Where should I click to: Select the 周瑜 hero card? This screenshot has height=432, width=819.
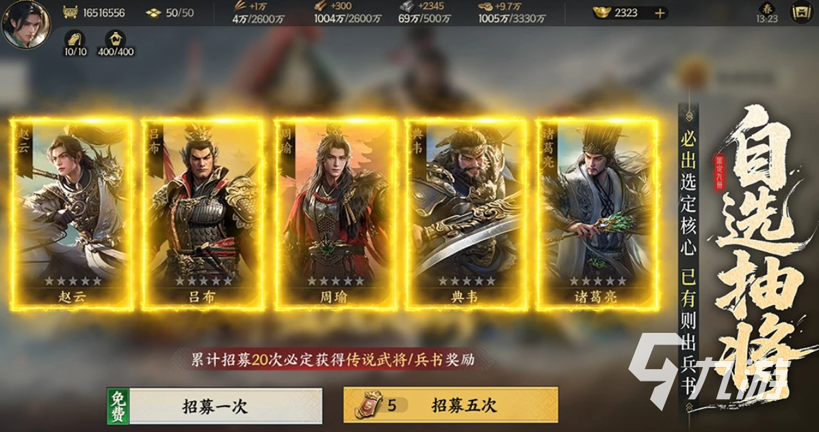(x=335, y=214)
